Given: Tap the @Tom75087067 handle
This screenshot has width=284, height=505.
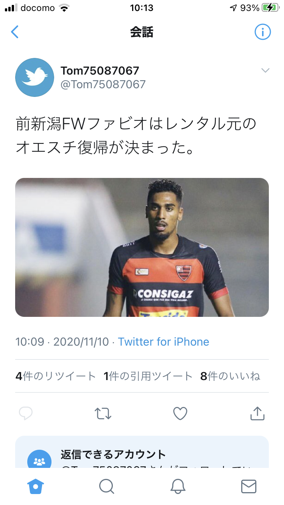Looking at the screenshot, I should 103,84.
